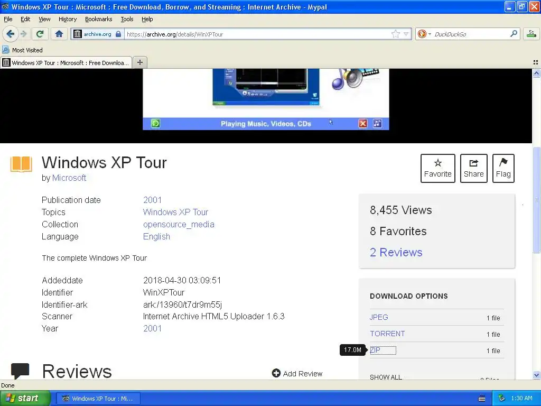Viewport: 541px width, 406px height.
Task: Open the Windows XP Tour topic link
Action: (x=175, y=212)
